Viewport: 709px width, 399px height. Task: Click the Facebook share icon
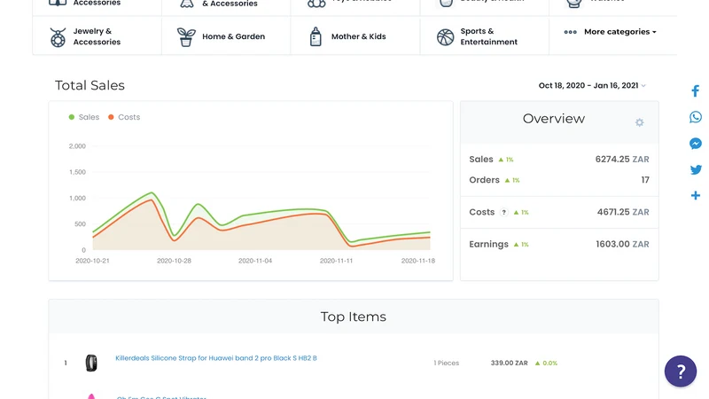pyautogui.click(x=696, y=91)
